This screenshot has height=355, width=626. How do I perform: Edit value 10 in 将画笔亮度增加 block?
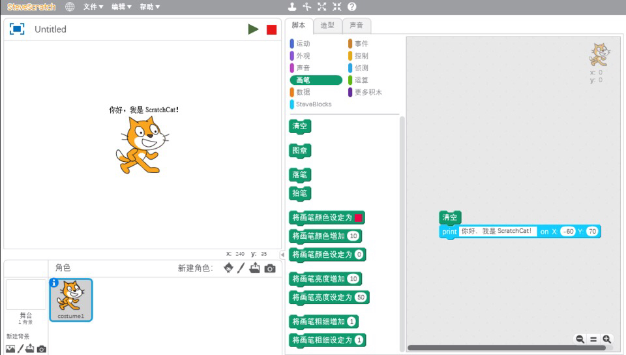click(x=353, y=279)
